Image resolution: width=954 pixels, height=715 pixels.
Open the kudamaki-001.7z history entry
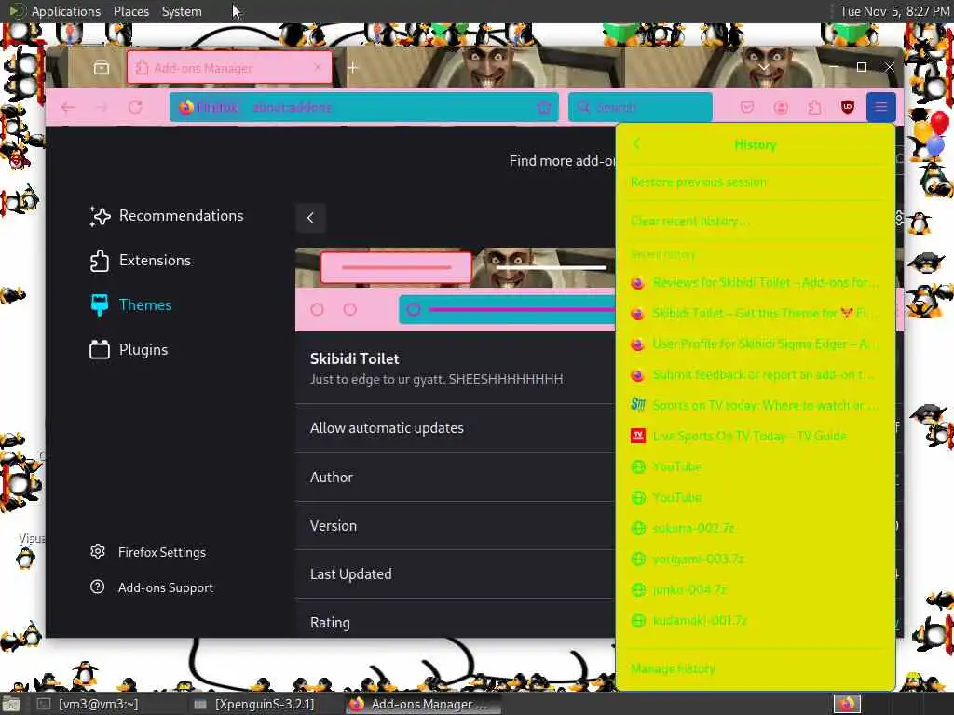(x=755, y=620)
